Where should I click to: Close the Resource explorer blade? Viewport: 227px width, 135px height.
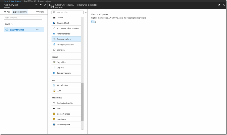pyautogui.click(x=224, y=5)
